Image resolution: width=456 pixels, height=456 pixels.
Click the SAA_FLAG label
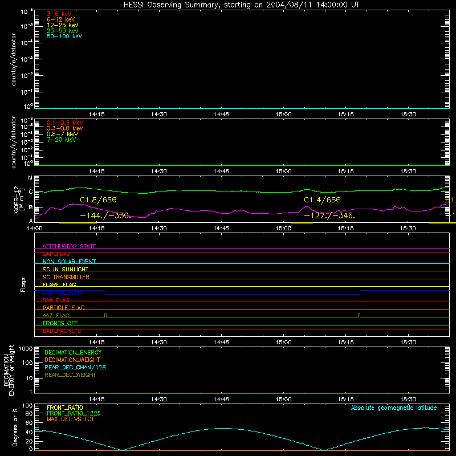(56, 300)
